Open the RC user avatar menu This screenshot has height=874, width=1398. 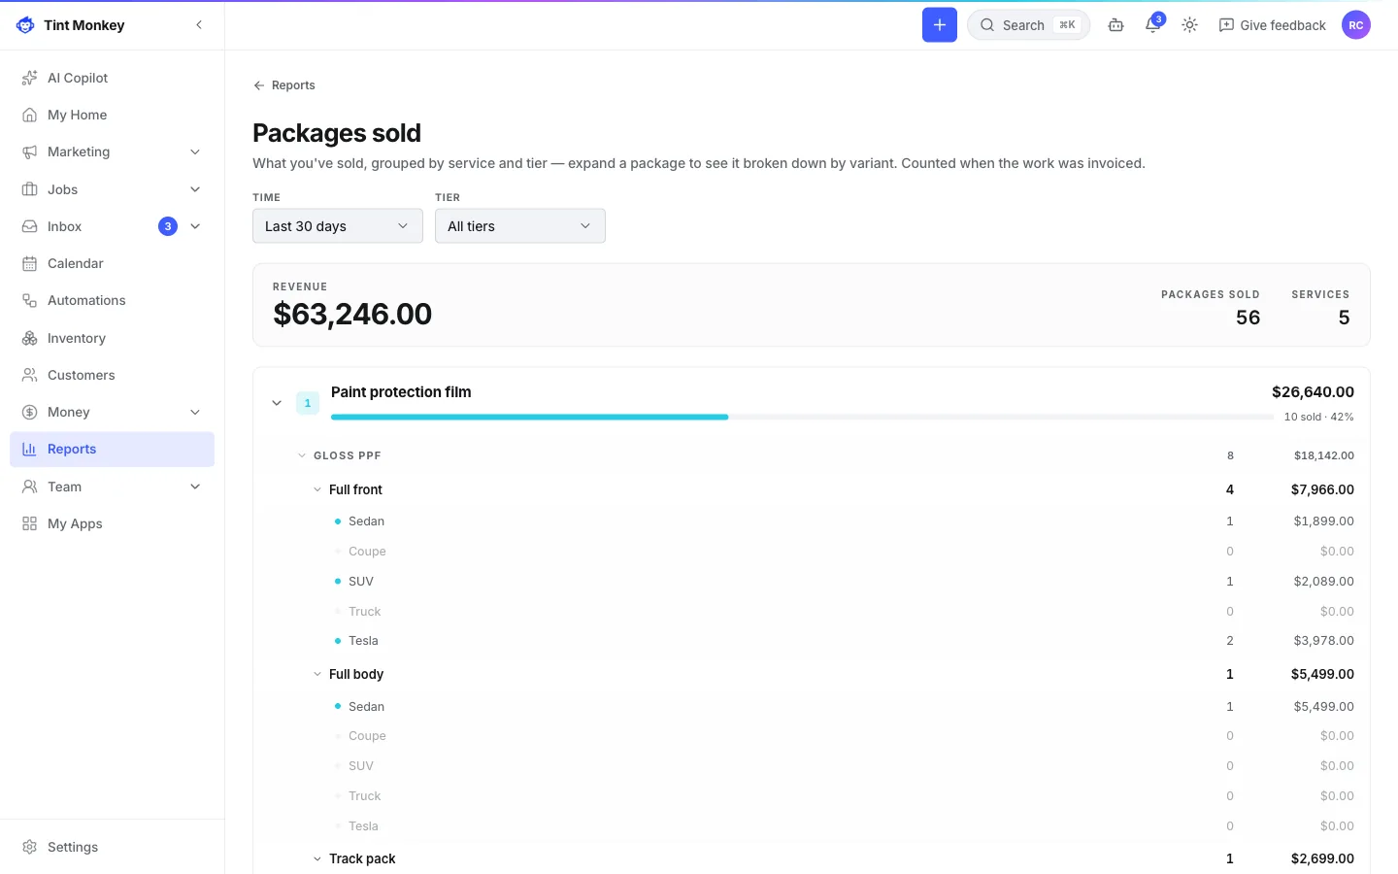[x=1356, y=25]
